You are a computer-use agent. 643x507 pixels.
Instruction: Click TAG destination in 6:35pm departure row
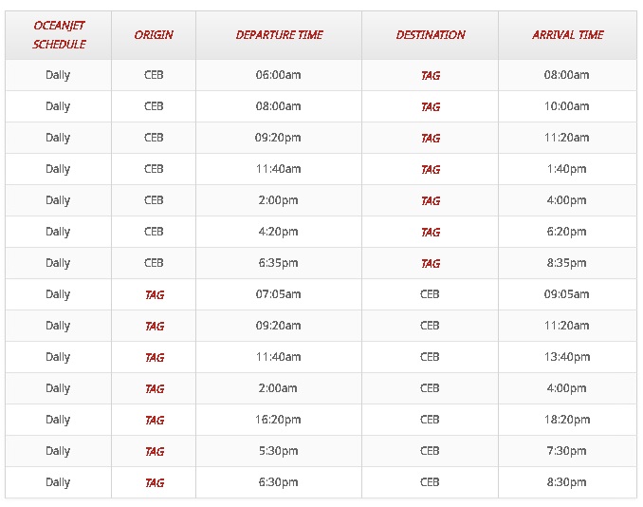(431, 263)
